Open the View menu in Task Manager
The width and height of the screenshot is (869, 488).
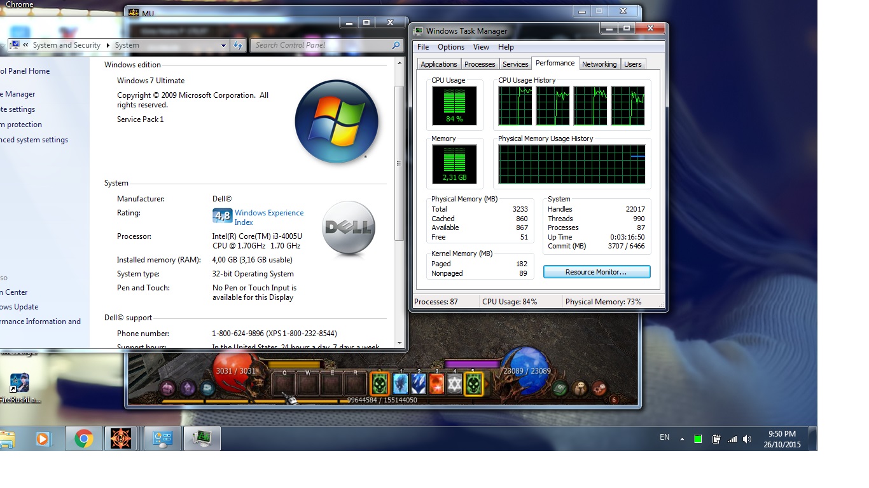[x=482, y=47]
